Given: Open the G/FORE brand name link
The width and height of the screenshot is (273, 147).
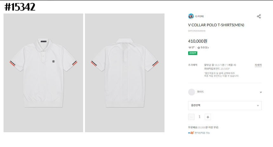Looking at the screenshot, I should (x=199, y=16).
